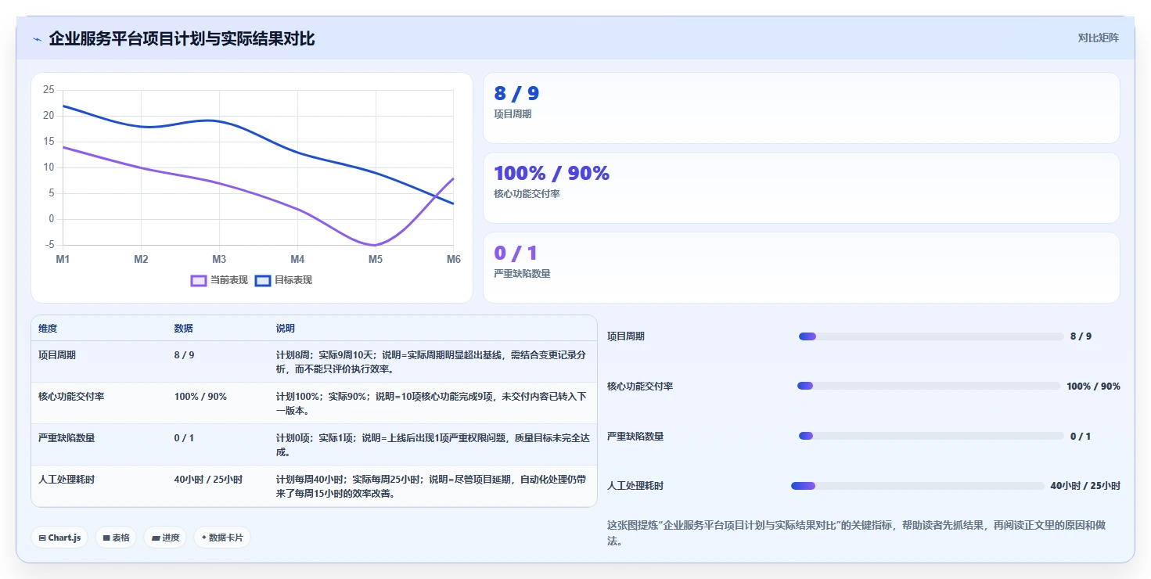
Task: Click the big 0 / 1 number on the 严重缺陷数量 card
Action: pyautogui.click(x=516, y=254)
